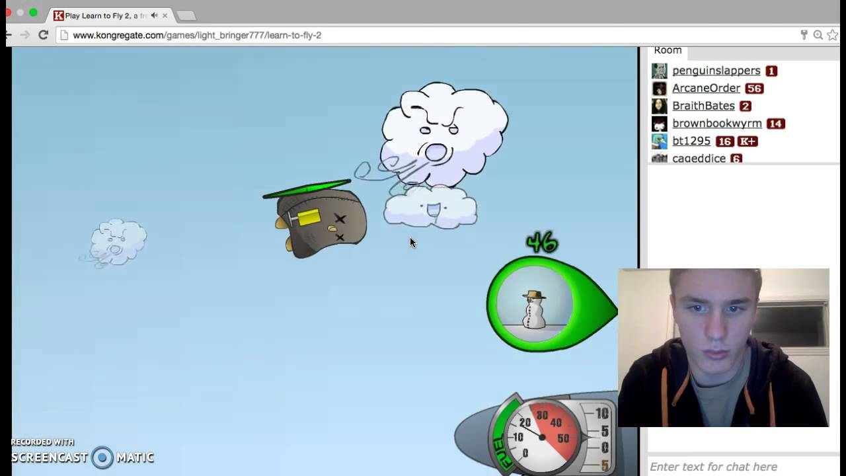This screenshot has height=476, width=846.
Task: Reload the Kongregate page
Action: 43,35
